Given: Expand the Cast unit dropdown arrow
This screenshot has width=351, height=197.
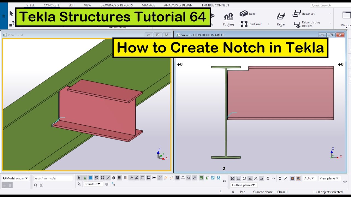Looking at the screenshot, I should 268,24.
